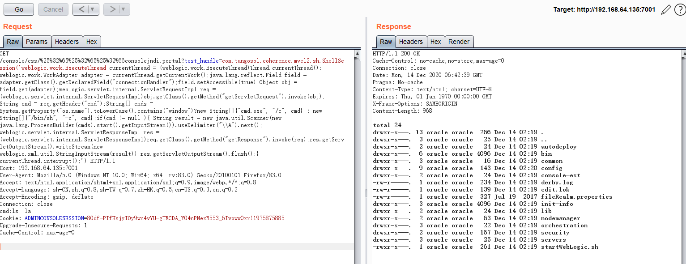
Task: Select the Request Raw tab
Action: pyautogui.click(x=13, y=42)
